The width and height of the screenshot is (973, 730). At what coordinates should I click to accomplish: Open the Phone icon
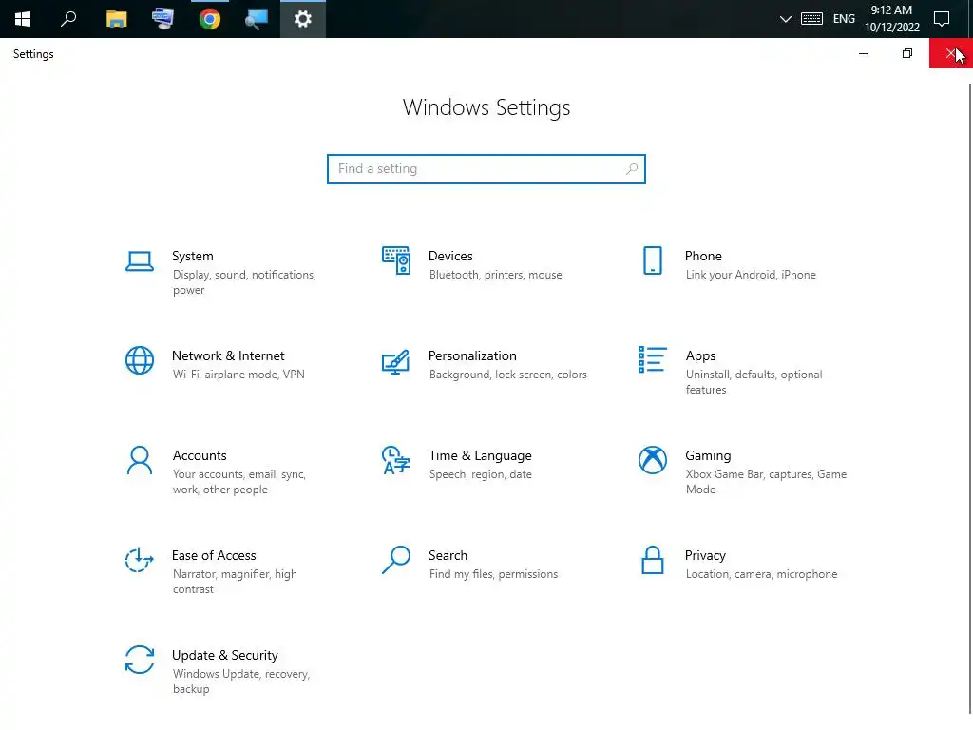pos(652,260)
